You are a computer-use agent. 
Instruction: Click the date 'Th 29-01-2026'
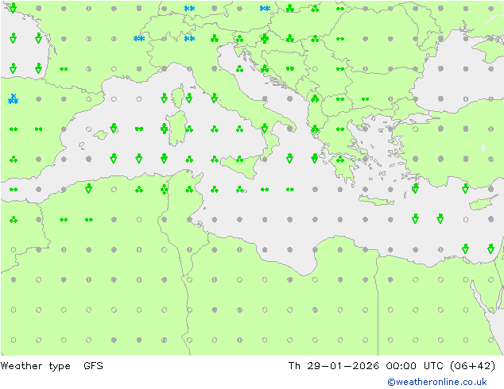[334, 365]
